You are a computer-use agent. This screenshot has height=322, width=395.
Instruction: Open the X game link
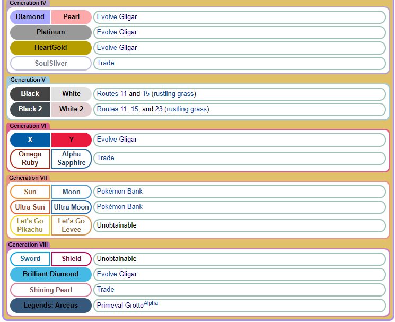point(30,140)
